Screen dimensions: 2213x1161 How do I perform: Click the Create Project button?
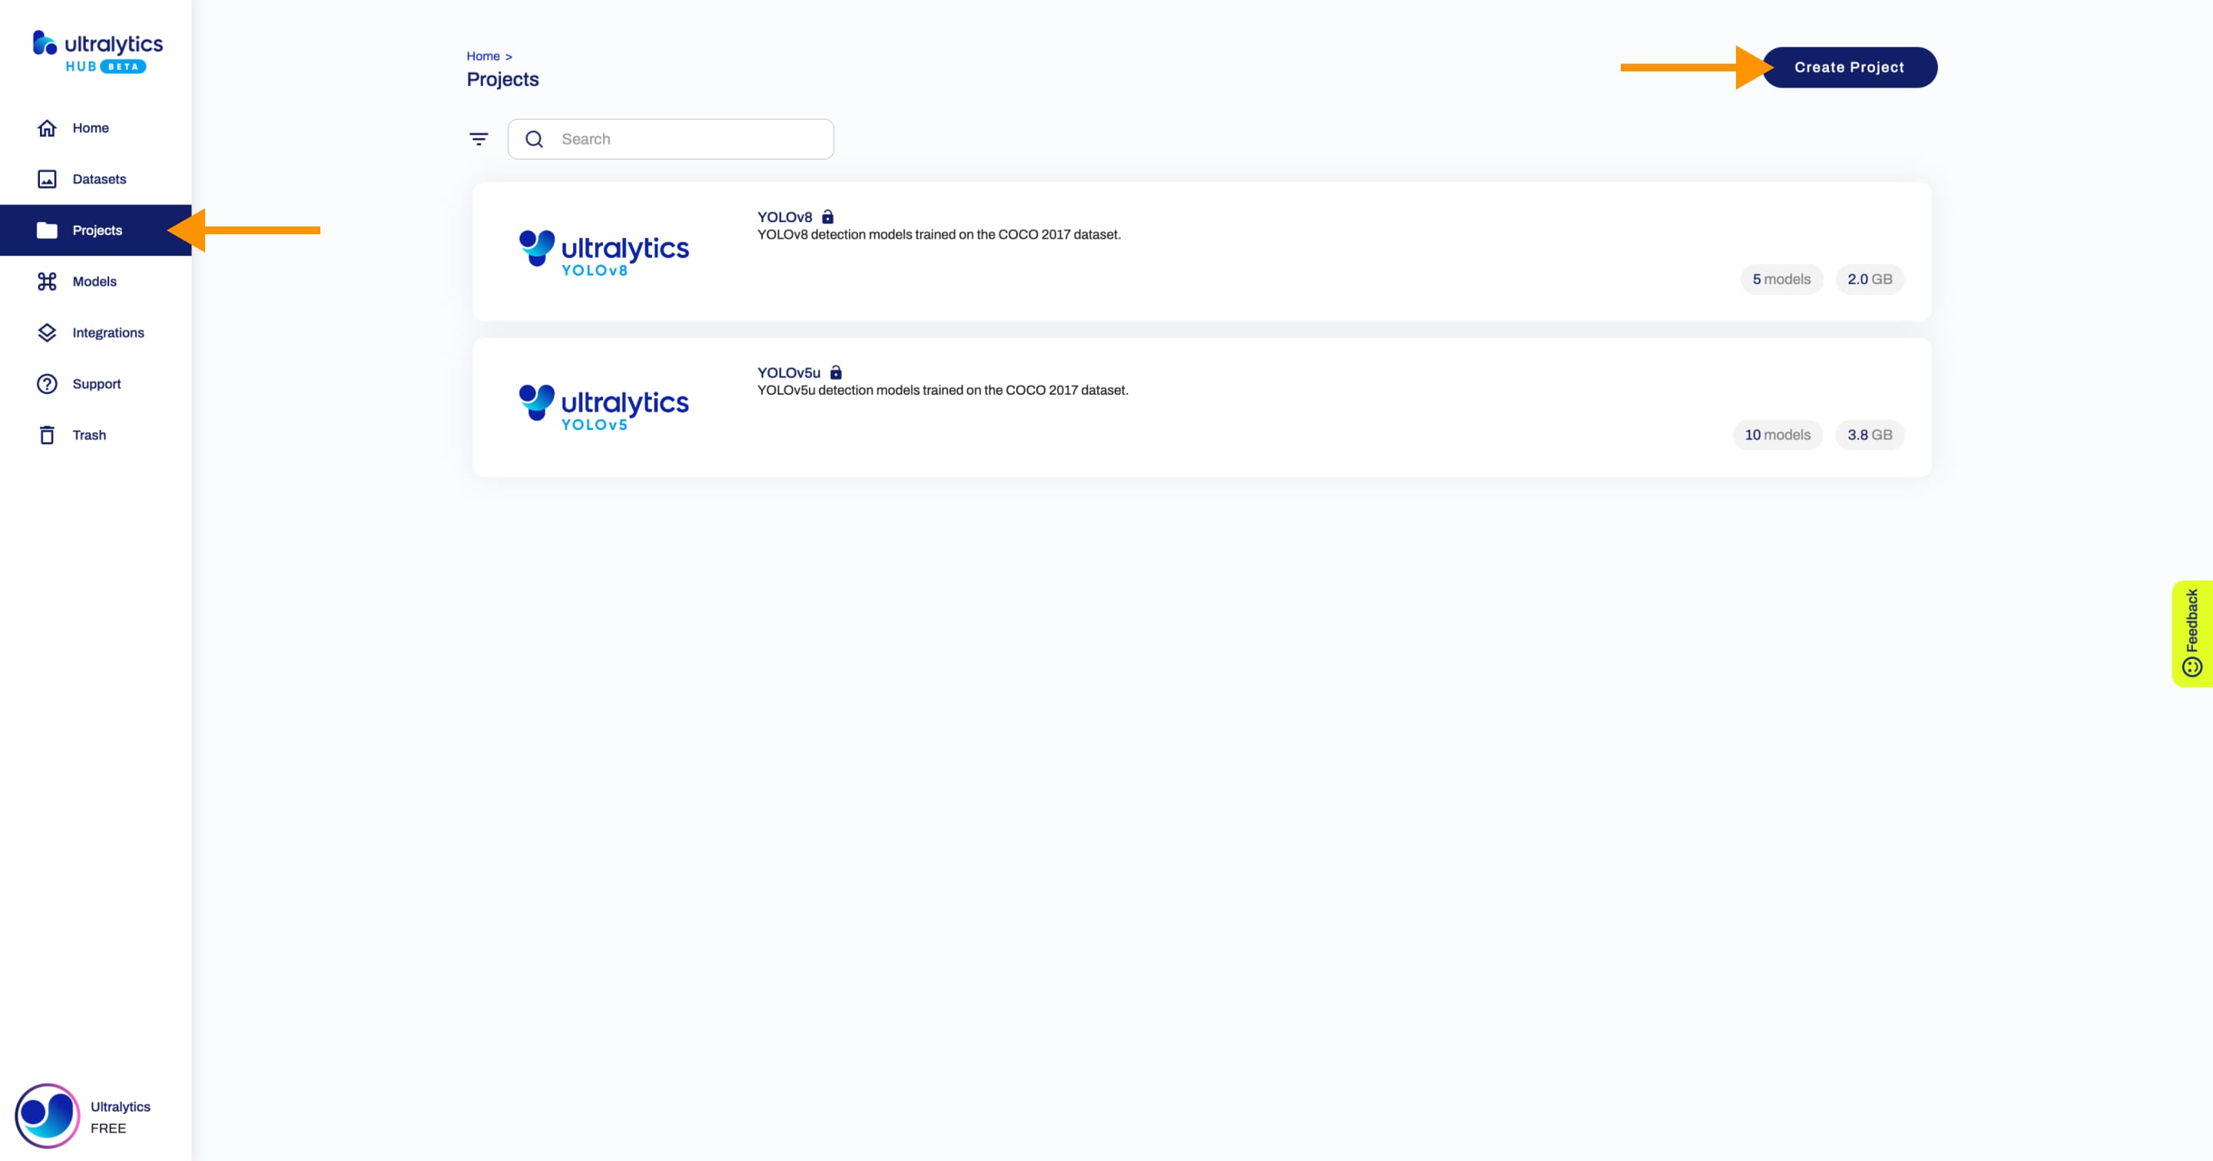1849,68
